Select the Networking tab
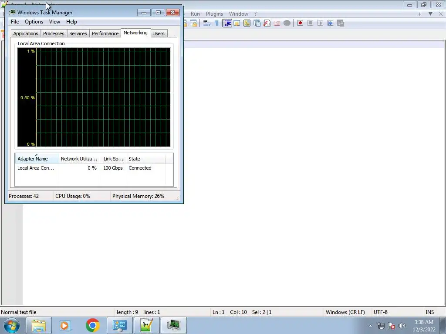 tap(135, 33)
